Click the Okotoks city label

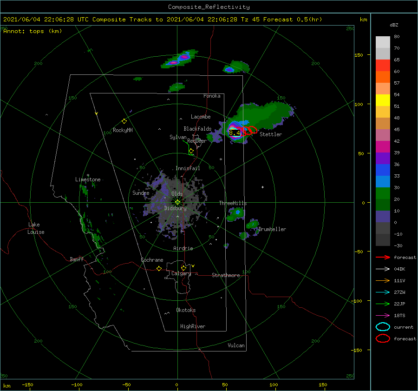click(x=186, y=310)
